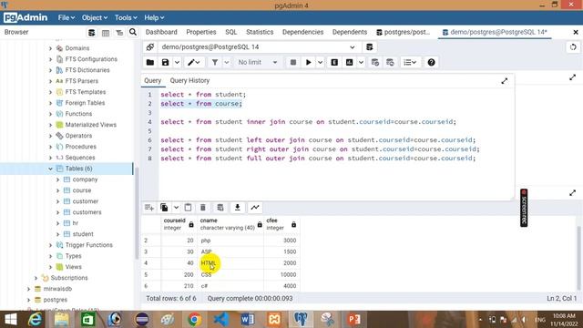
Task: Expand the student table node
Action: (x=58, y=234)
